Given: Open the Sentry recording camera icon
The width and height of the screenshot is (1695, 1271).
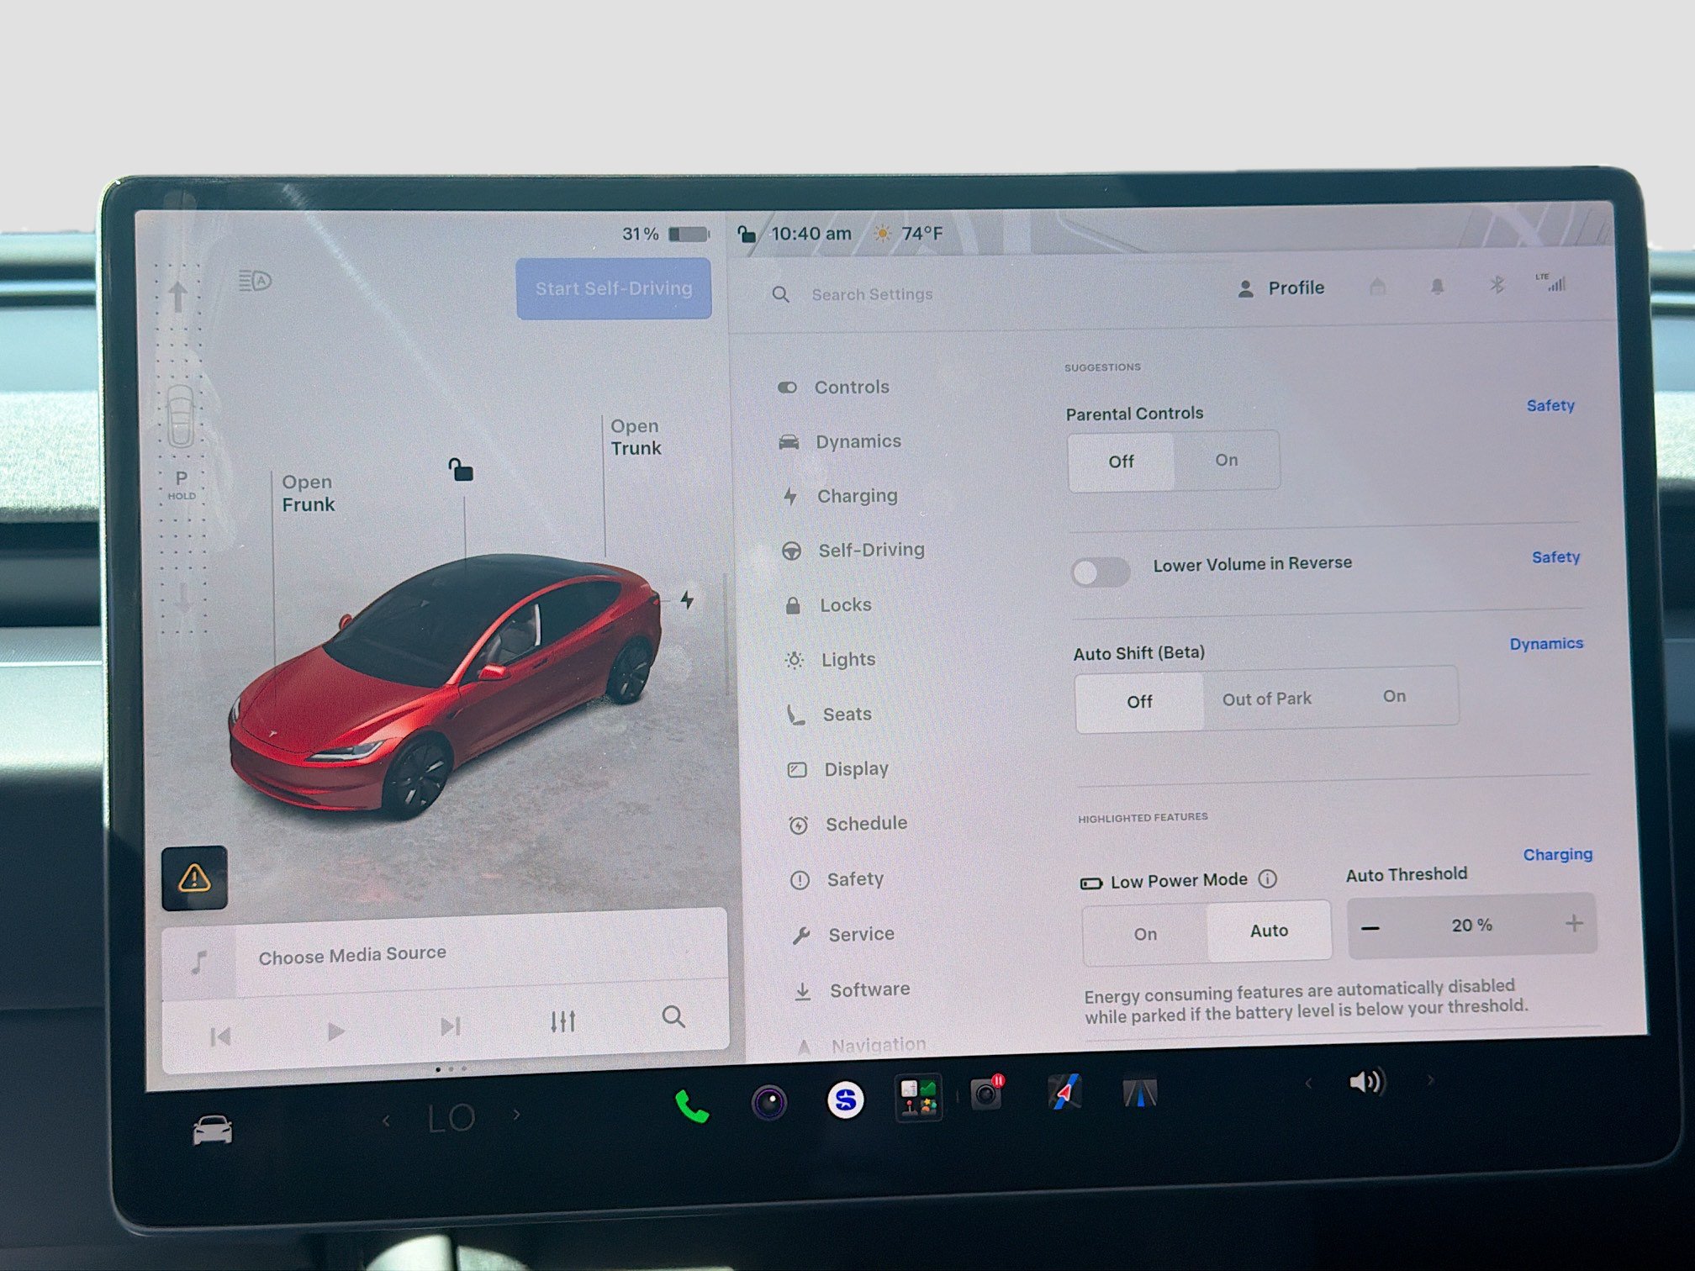Looking at the screenshot, I should click(x=987, y=1094).
